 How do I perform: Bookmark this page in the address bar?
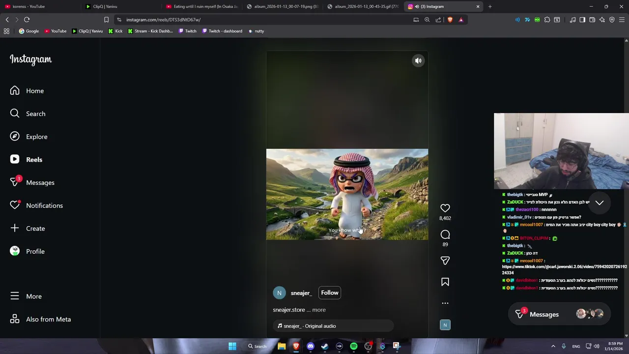pyautogui.click(x=106, y=20)
